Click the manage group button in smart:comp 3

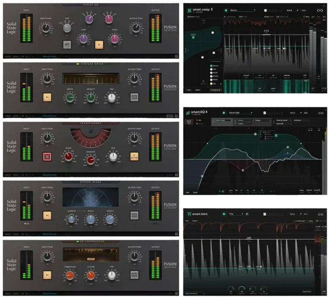click(216, 90)
